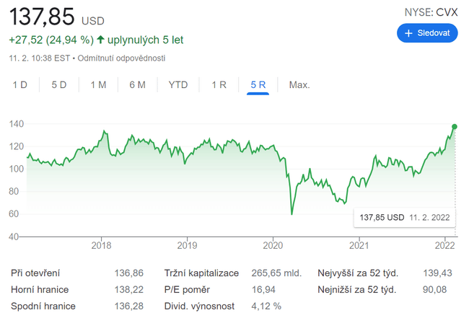This screenshot has height=318, width=469.
Task: Click the plus icon in Sledovat button
Action: 408,33
